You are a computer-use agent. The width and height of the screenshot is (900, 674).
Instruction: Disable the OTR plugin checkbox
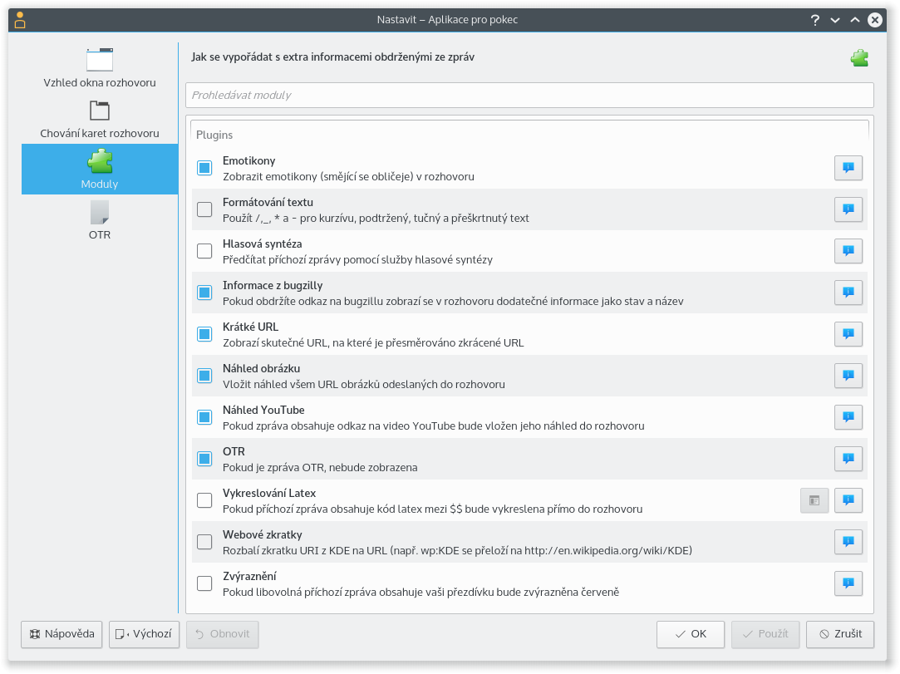click(x=204, y=459)
